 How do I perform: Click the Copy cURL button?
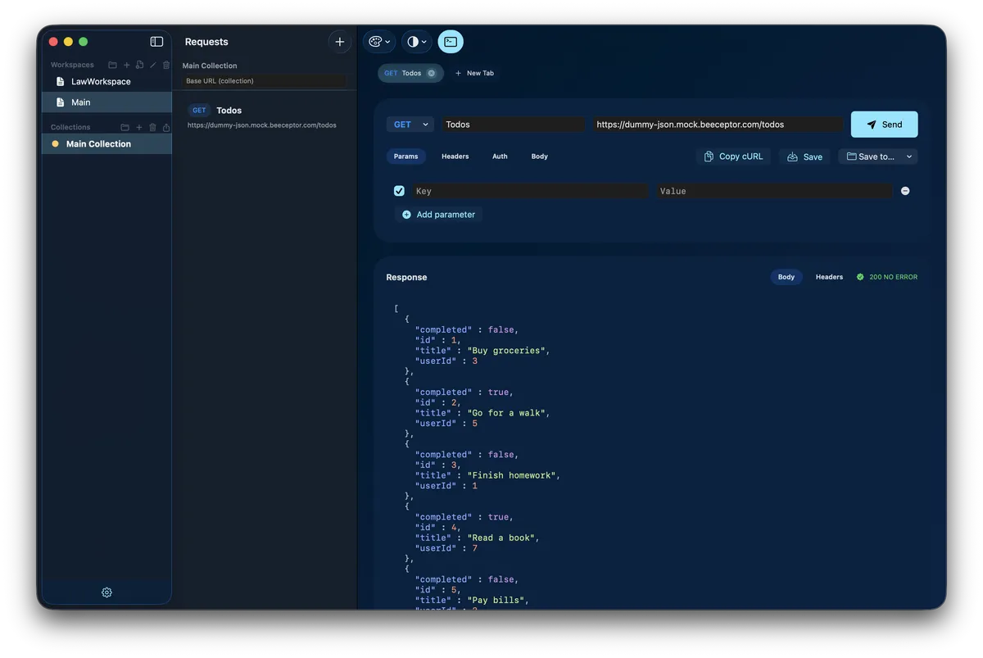pyautogui.click(x=733, y=157)
